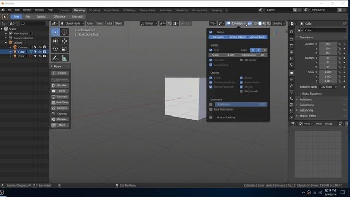
Task: Open the Shading options dropdown
Action: (278, 24)
